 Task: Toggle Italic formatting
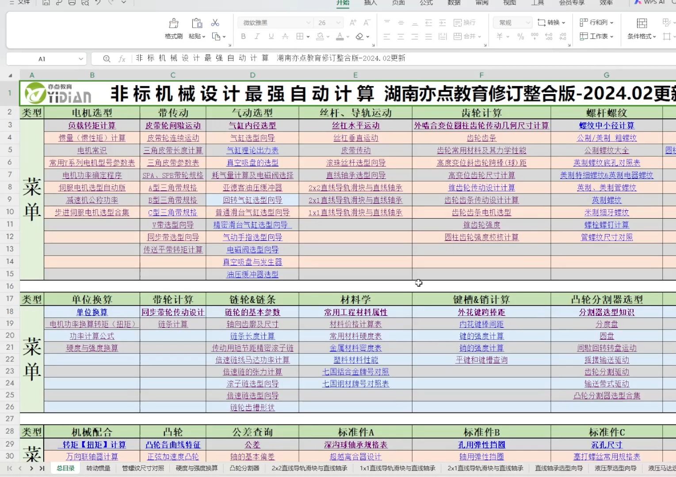(257, 37)
